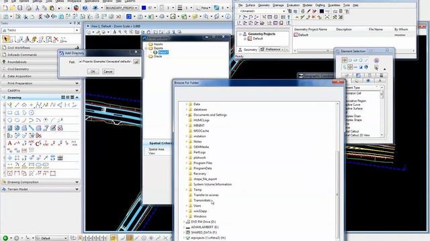Image resolution: width=430 pixels, height=241 pixels.
Task: Toggle view number 4 in the status bar
Action: tap(91, 238)
